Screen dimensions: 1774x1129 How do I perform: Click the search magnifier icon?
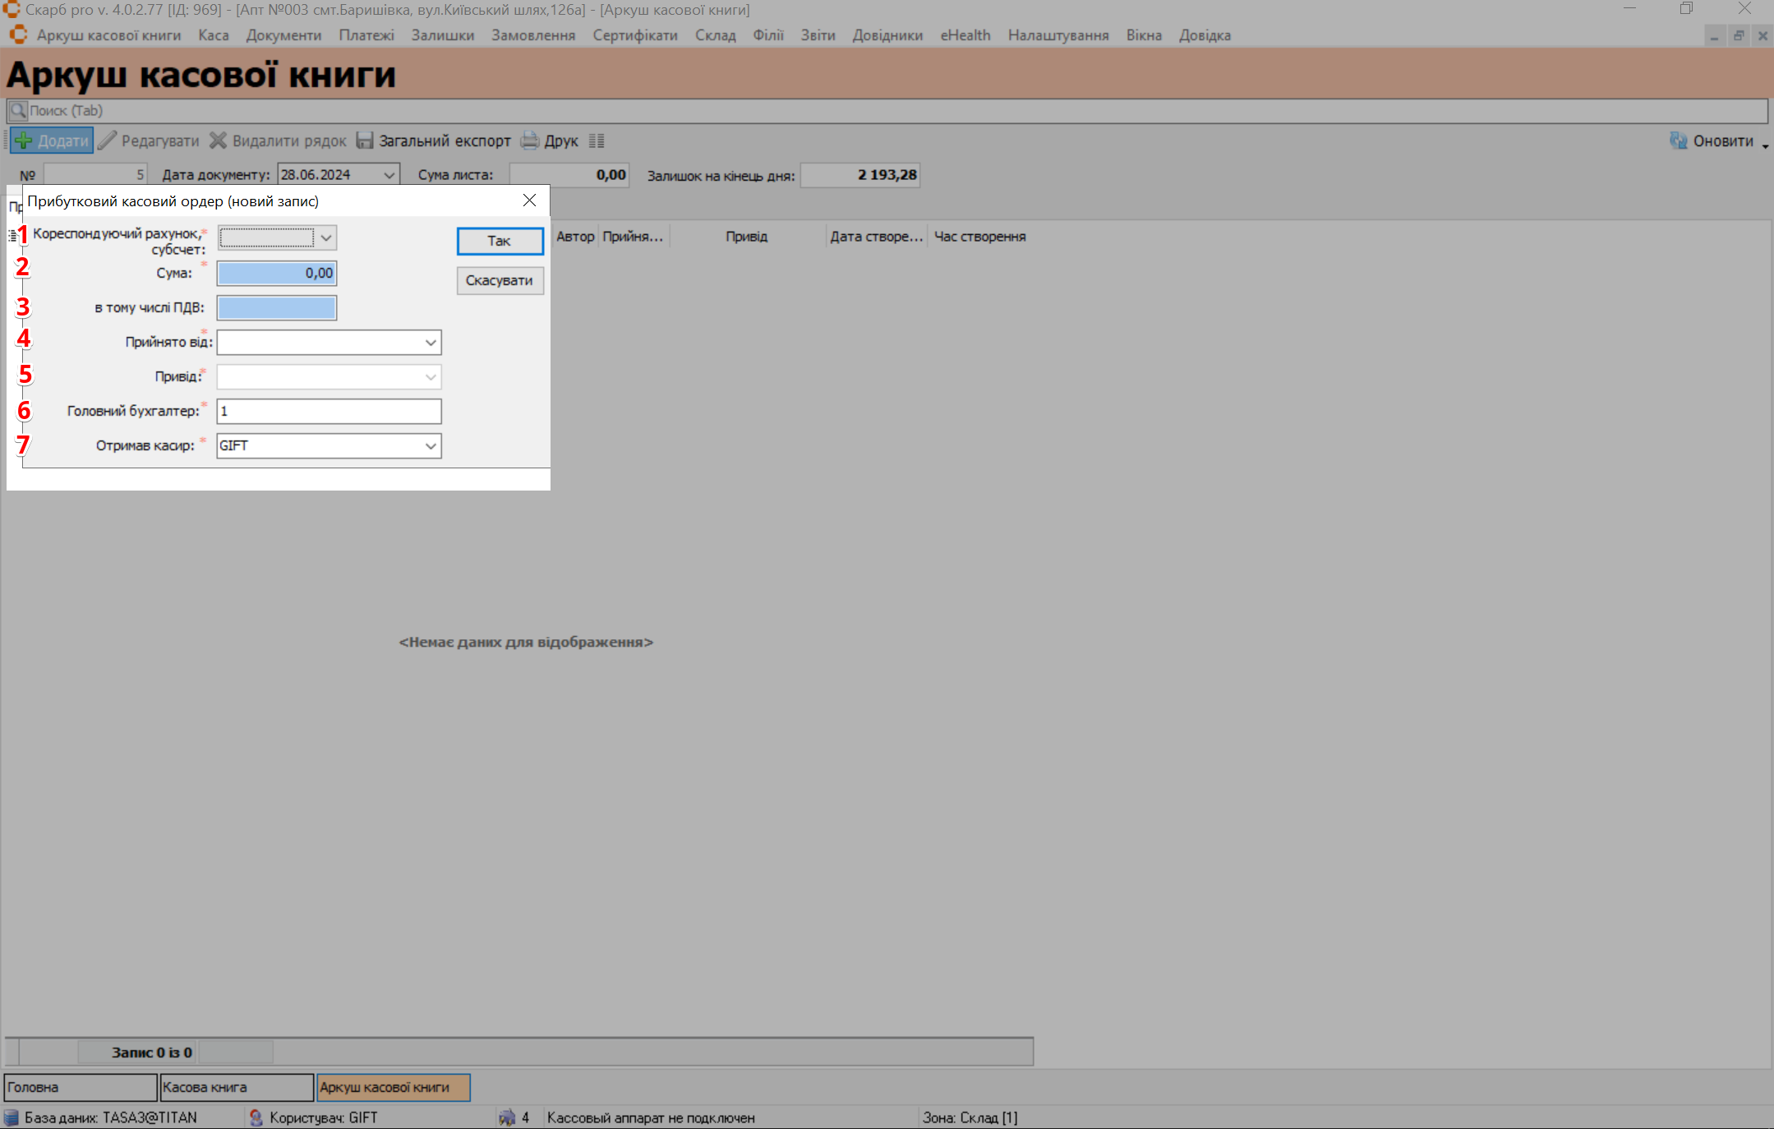click(x=17, y=110)
